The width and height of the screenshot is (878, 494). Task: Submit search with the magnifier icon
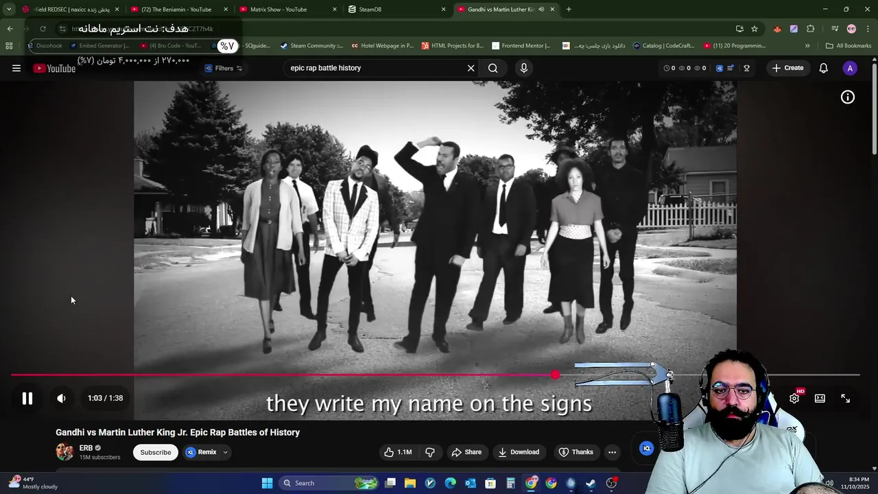493,68
